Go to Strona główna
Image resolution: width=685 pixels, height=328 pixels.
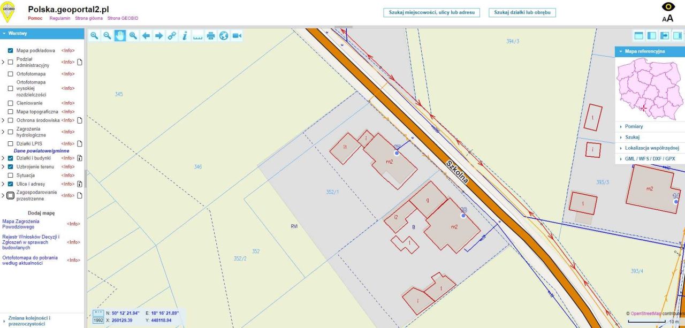pos(89,18)
